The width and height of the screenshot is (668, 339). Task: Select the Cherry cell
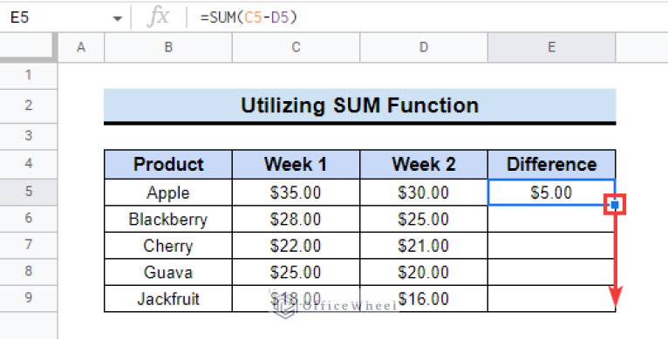(168, 246)
